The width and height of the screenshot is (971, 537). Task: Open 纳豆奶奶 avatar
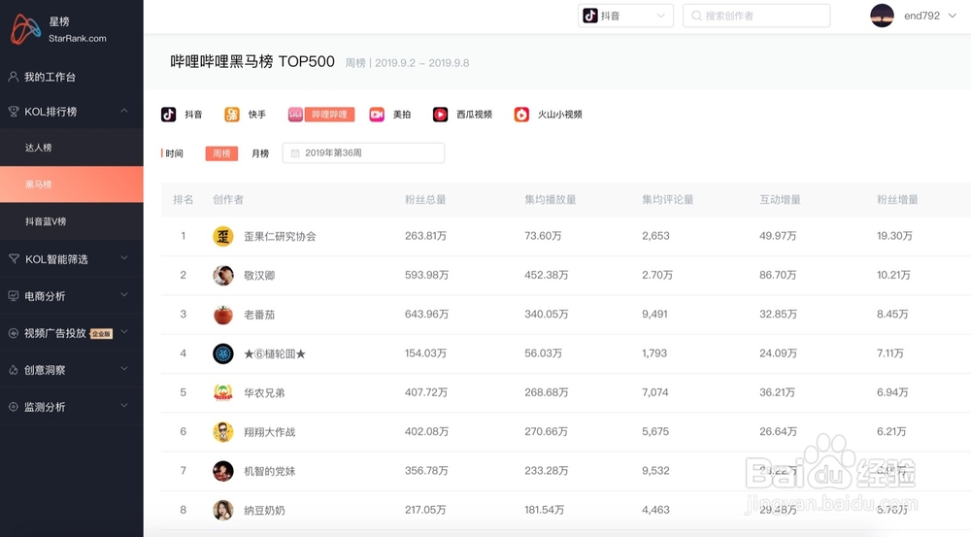pyautogui.click(x=223, y=511)
